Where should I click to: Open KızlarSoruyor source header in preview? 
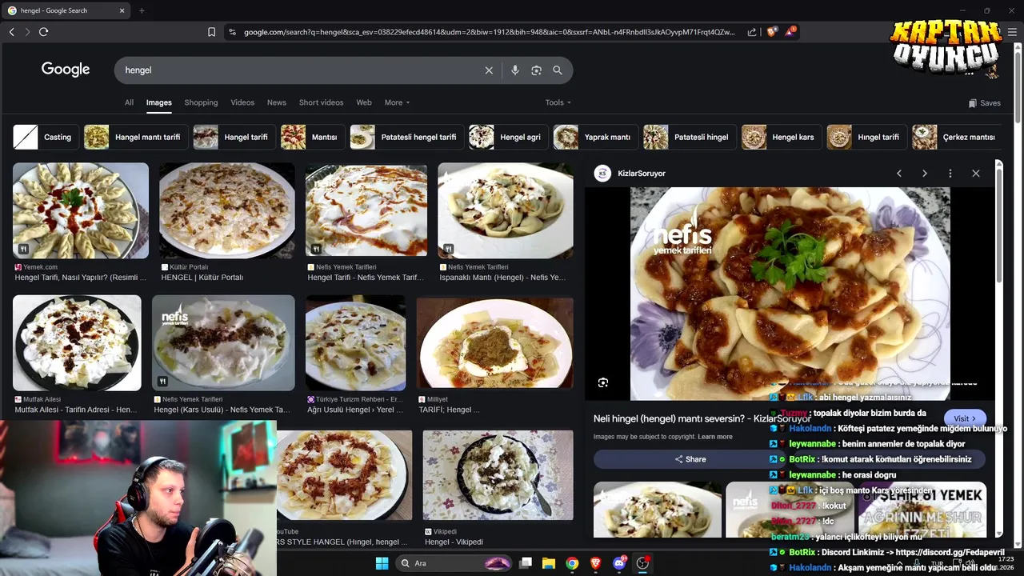coord(630,174)
